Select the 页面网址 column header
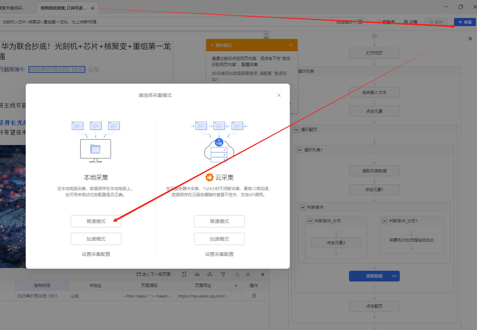 (x=203, y=286)
